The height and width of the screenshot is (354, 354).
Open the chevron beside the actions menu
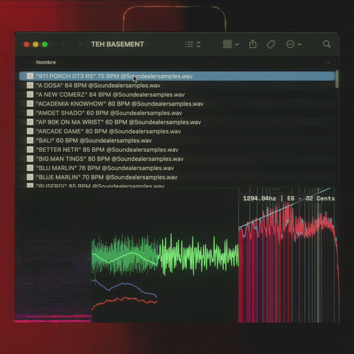[300, 44]
